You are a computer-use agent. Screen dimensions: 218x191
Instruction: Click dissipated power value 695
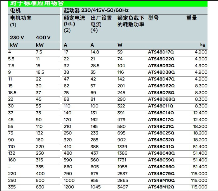[x=121, y=133]
